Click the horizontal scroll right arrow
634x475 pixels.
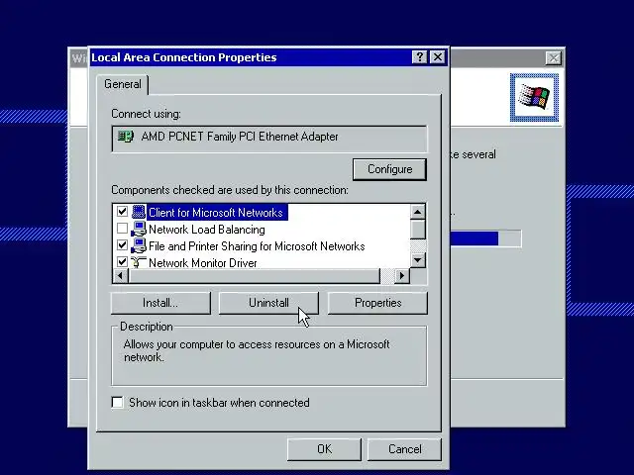401,276
